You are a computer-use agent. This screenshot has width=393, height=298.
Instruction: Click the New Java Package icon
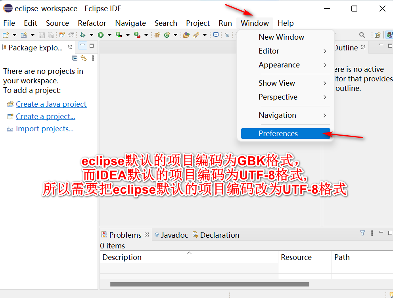coord(157,35)
